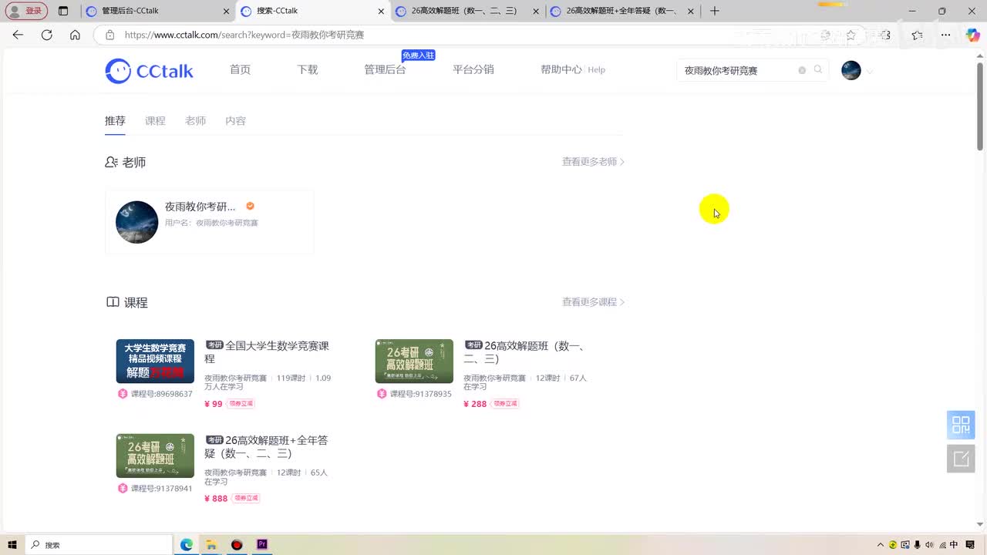Open 管理后台 in CCtalk navigation
Viewport: 987px width, 555px height.
(x=385, y=69)
